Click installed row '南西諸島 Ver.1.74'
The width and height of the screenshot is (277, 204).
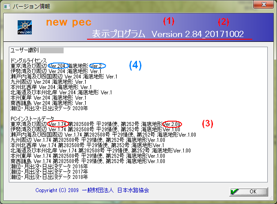[x=88, y=161]
